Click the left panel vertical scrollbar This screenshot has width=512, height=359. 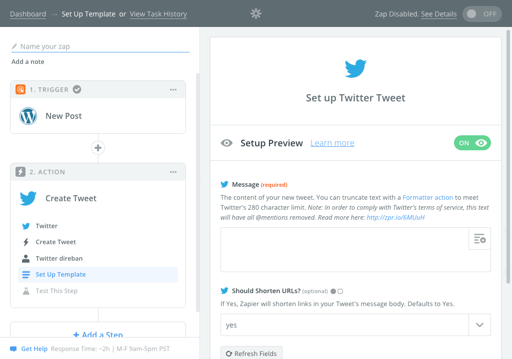(197, 192)
